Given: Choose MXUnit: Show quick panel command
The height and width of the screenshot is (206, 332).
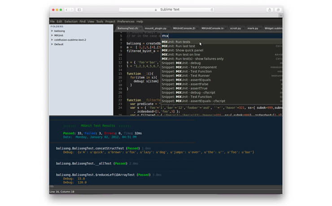Looking at the screenshot, I should point(222,50).
